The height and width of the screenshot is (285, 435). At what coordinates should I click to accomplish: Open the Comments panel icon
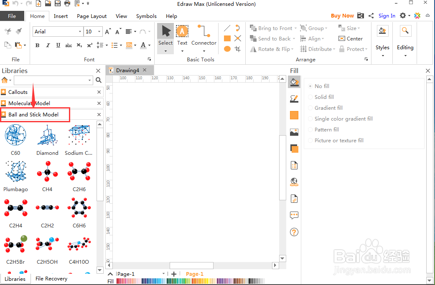pyautogui.click(x=294, y=215)
